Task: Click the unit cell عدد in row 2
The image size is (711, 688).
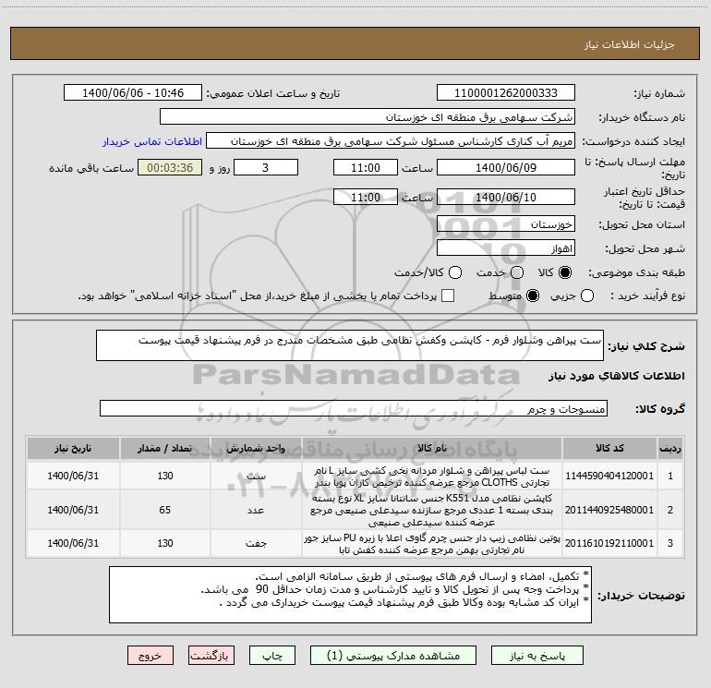Action: point(256,510)
